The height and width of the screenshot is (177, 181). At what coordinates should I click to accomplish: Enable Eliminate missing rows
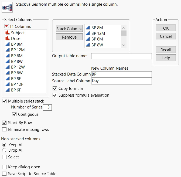coord(5,130)
